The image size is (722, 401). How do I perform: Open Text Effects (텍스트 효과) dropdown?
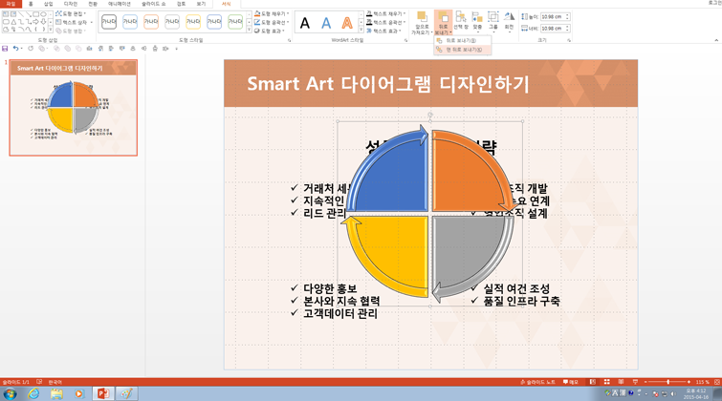(x=384, y=31)
